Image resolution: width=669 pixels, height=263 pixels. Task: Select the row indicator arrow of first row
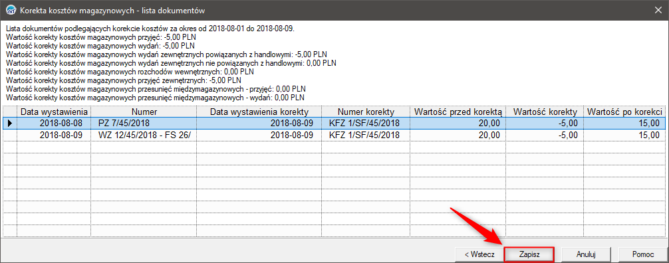(x=9, y=124)
